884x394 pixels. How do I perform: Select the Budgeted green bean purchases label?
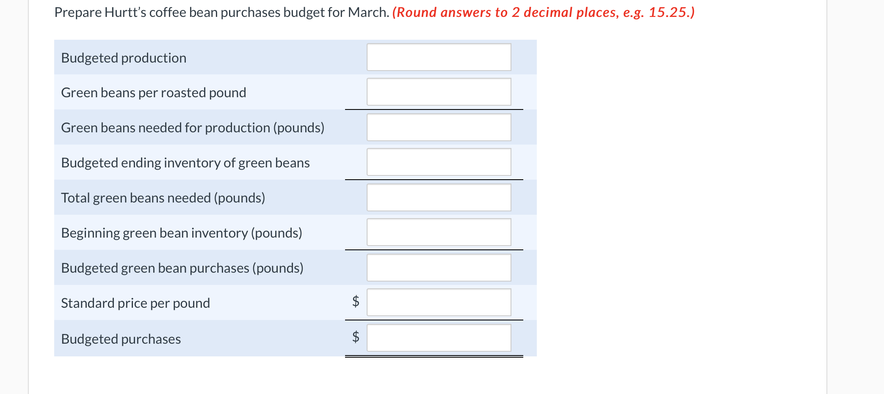click(x=182, y=268)
